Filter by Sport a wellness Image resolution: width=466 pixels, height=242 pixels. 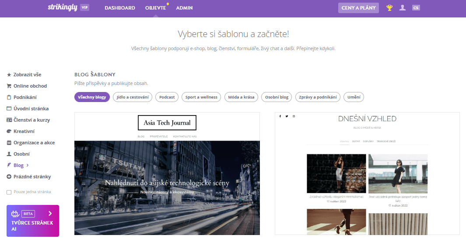(x=201, y=97)
